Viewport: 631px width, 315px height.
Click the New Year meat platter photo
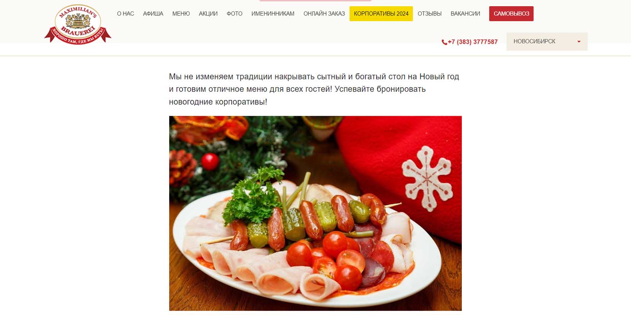tap(315, 213)
